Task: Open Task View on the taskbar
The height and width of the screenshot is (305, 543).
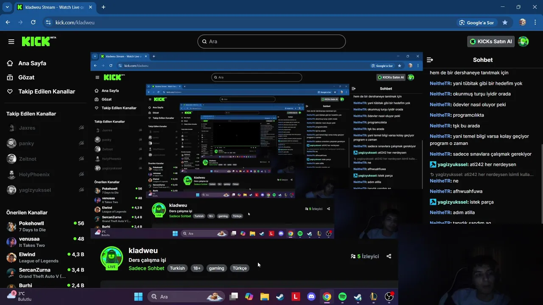Action: coord(234,297)
